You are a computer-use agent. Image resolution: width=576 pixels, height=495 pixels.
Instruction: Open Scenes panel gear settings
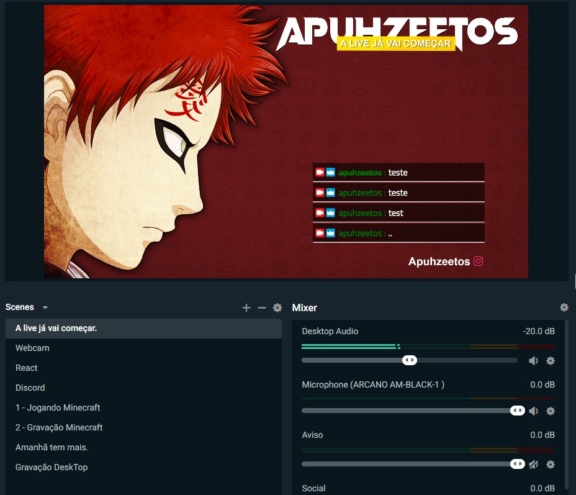pos(277,307)
